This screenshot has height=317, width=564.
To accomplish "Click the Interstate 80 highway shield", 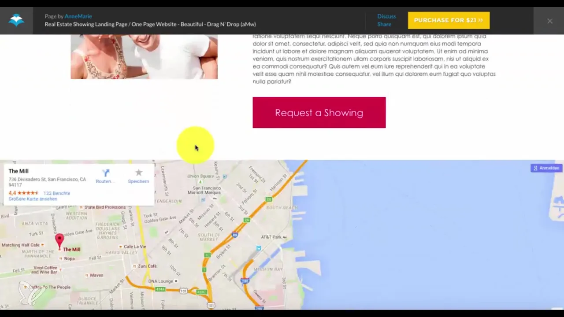I will tap(235, 235).
